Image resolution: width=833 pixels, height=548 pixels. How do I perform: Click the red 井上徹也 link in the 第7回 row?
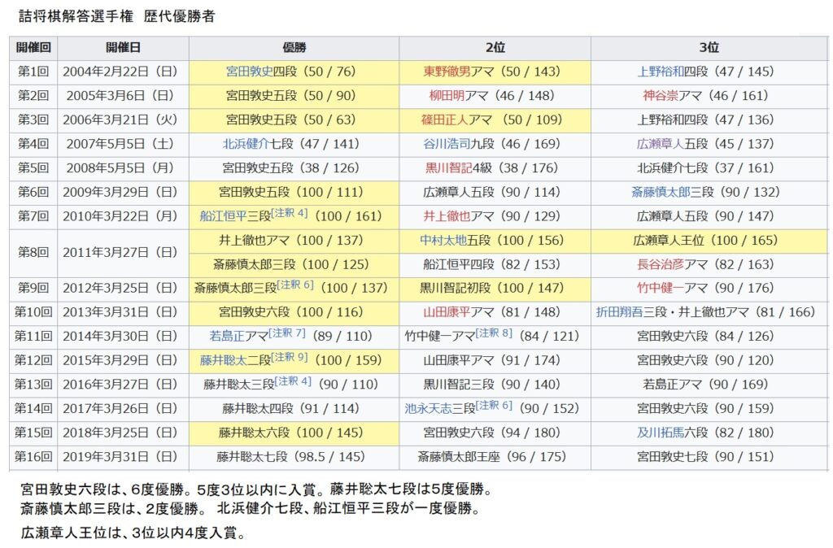[447, 216]
